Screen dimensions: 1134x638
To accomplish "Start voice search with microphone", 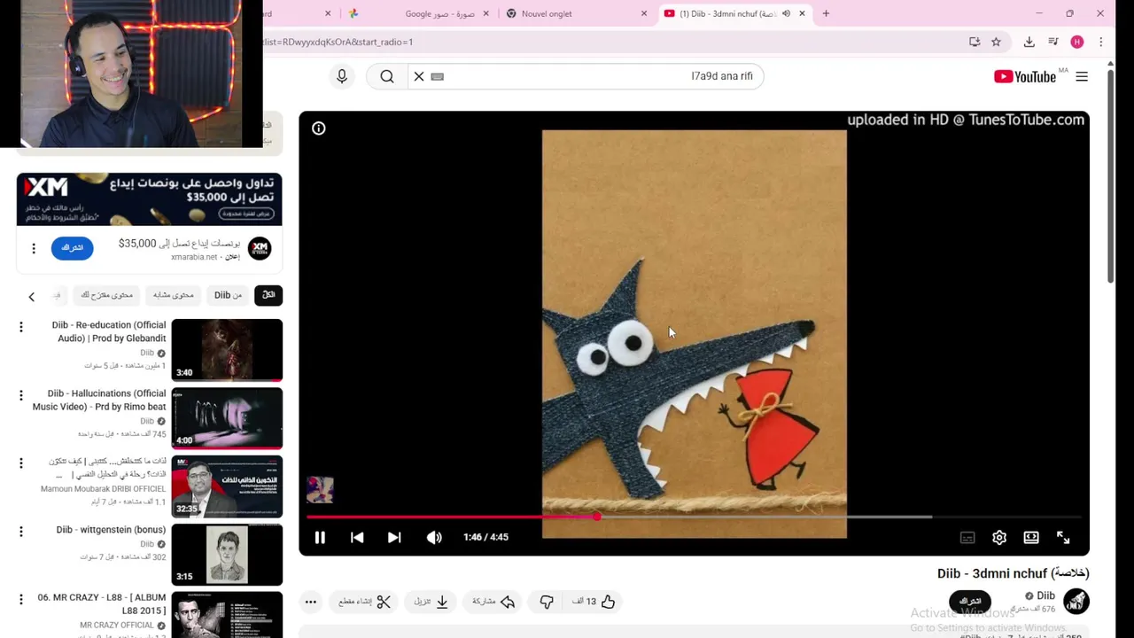I will [342, 76].
